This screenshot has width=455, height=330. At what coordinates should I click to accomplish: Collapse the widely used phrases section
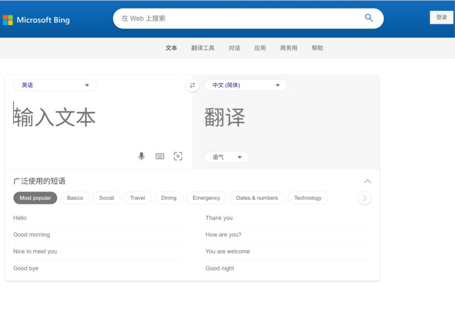coord(367,181)
